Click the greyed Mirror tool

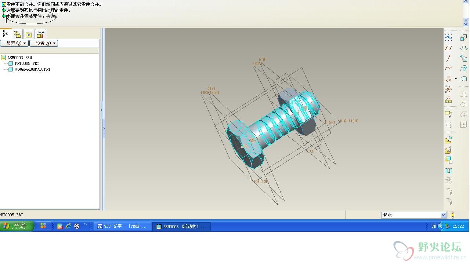pyautogui.click(x=464, y=94)
